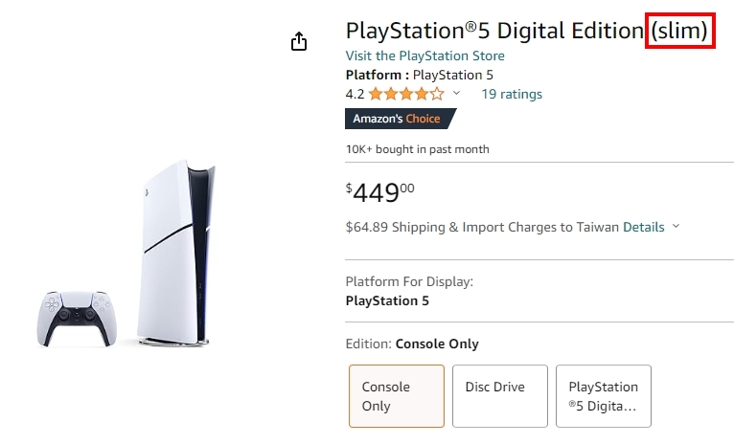This screenshot has height=444, width=734.
Task: Click the $449.00 price
Action: pos(380,191)
